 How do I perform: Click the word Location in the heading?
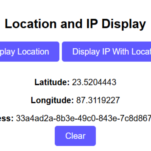tap(31, 24)
